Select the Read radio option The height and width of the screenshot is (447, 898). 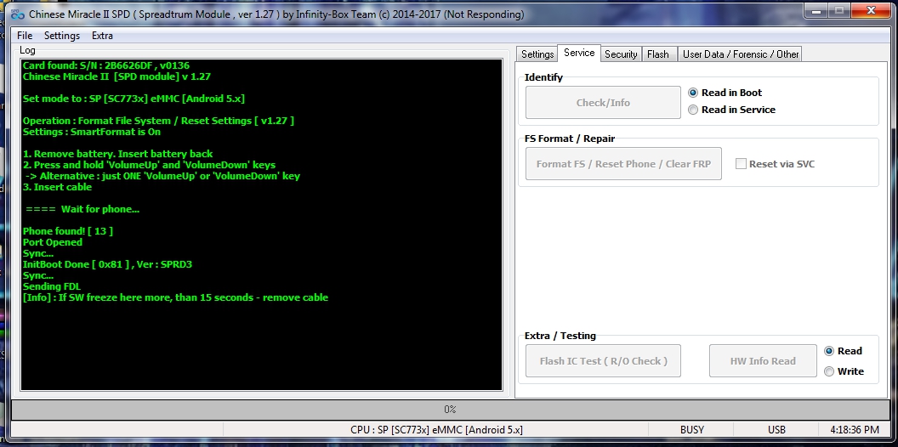coord(843,352)
